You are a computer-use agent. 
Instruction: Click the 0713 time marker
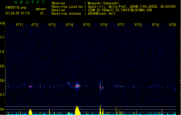[x=52, y=25]
